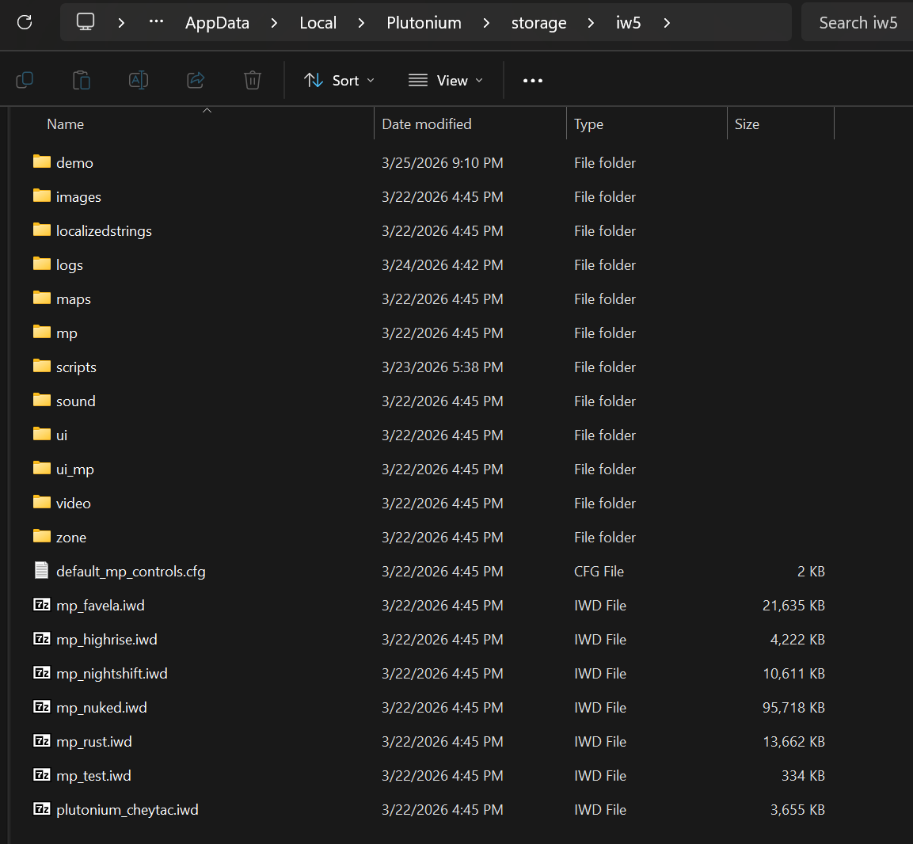Click the Search iw5 input field

click(857, 22)
